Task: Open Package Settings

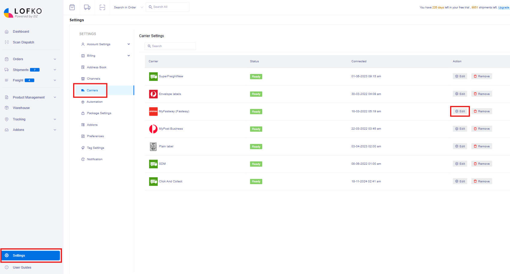Action: [99, 113]
